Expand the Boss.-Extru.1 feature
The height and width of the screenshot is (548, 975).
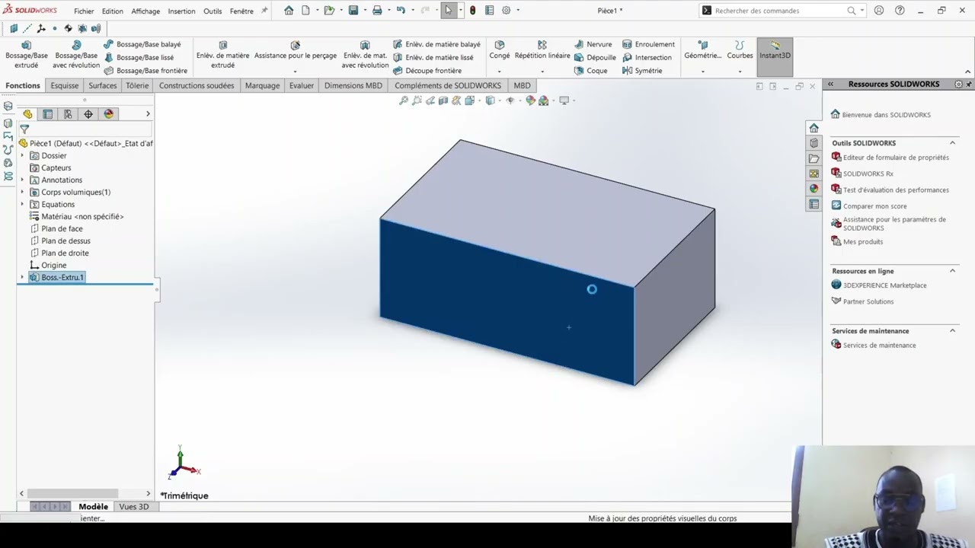22,277
